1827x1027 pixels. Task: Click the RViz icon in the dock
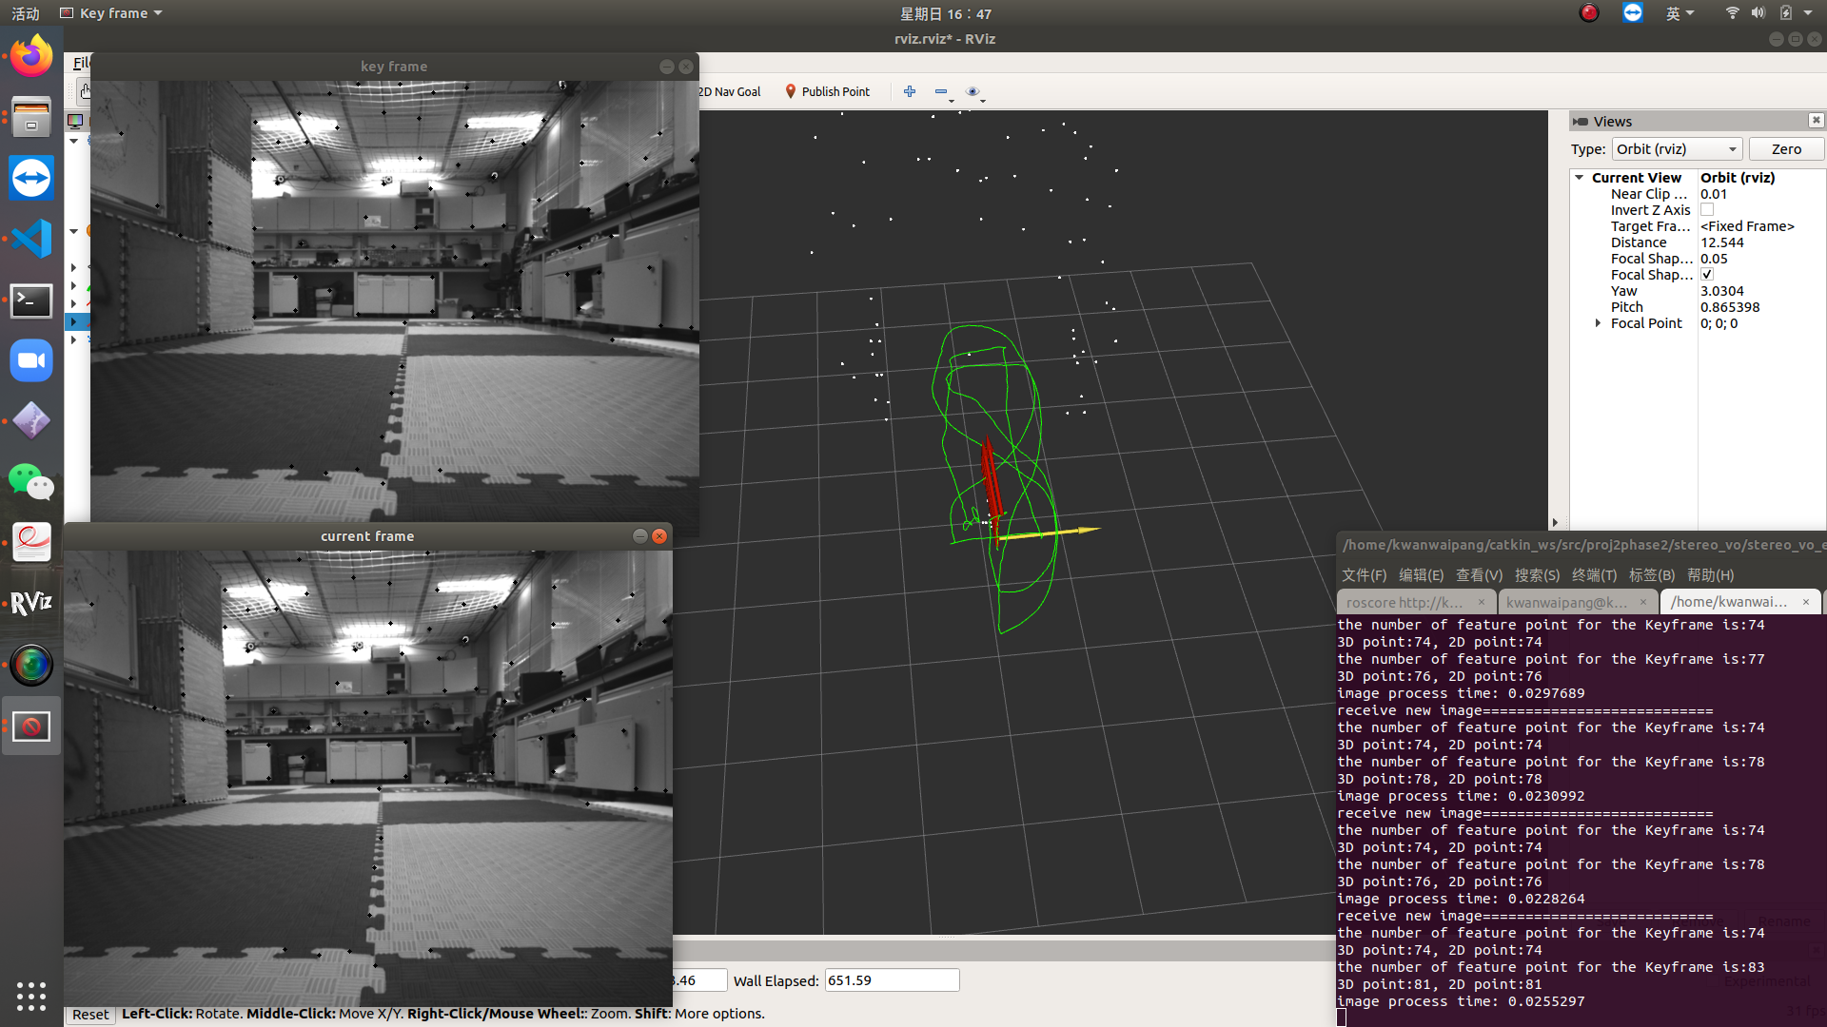pos(31,601)
